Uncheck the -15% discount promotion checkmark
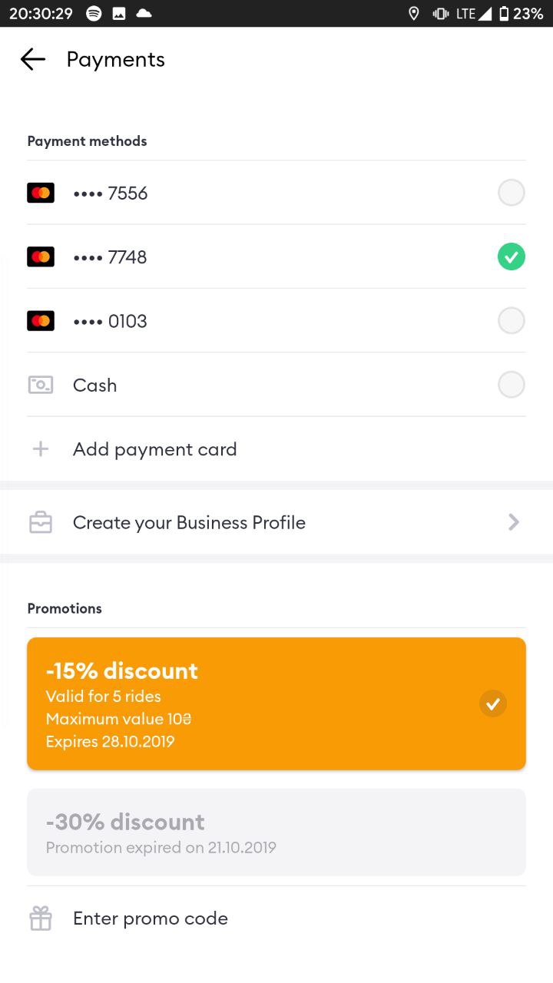Viewport: 553px width, 983px height. coord(493,703)
